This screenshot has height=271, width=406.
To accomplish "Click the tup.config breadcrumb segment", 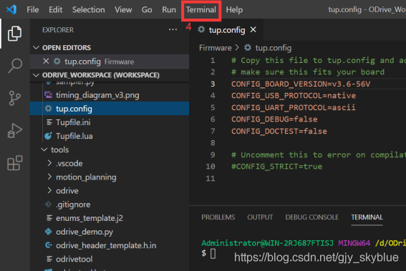I will click(x=274, y=48).
